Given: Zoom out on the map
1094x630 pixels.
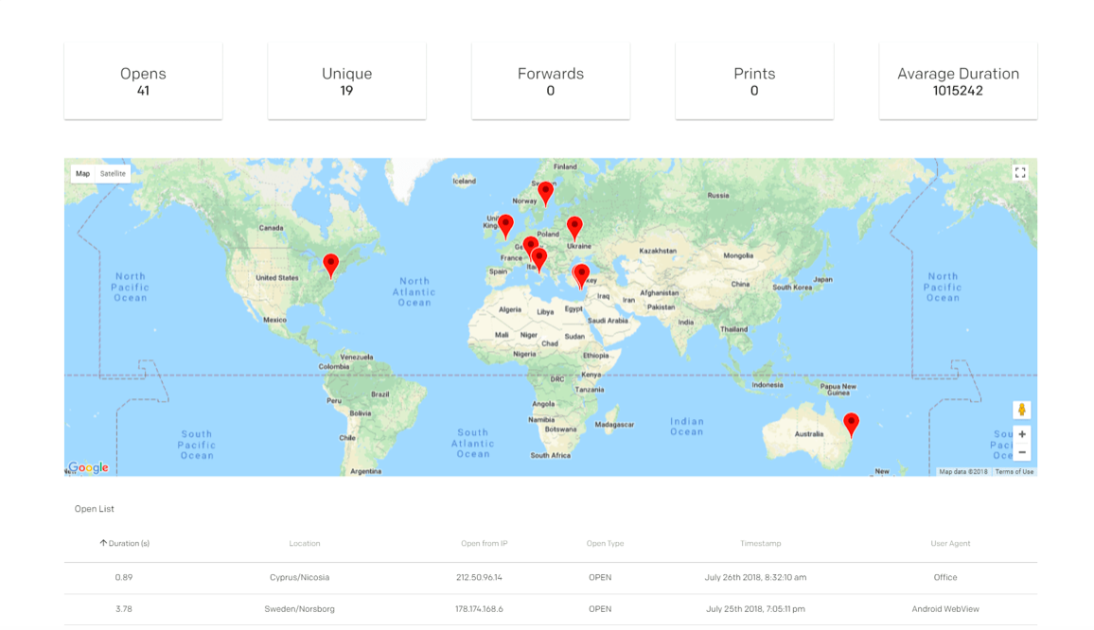Looking at the screenshot, I should pyautogui.click(x=1021, y=452).
